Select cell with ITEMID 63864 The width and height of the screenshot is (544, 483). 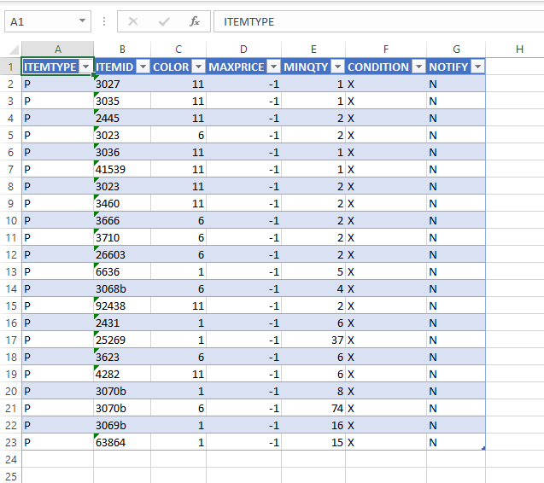coord(122,442)
